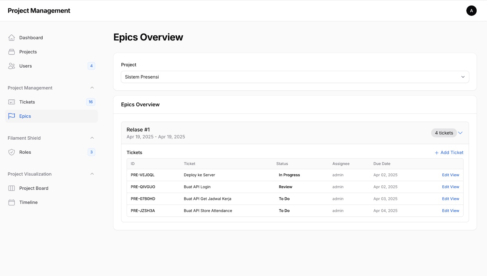The height and width of the screenshot is (276, 487).
Task: Click View for ticket PRE-QIVGUO
Action: 455,187
